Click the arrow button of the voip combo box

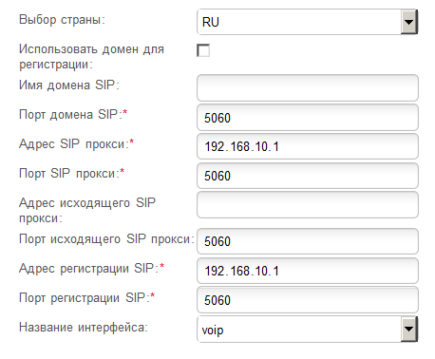coord(409,330)
